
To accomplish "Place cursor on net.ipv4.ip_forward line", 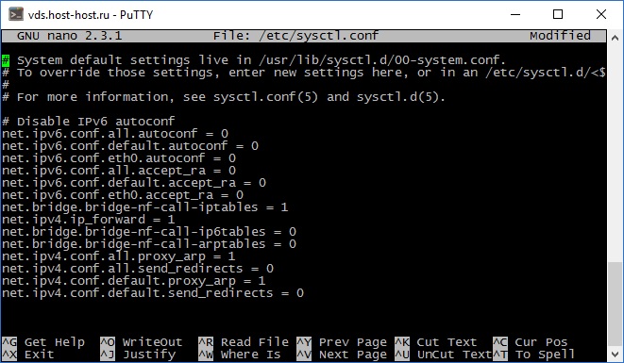I will click(x=89, y=220).
